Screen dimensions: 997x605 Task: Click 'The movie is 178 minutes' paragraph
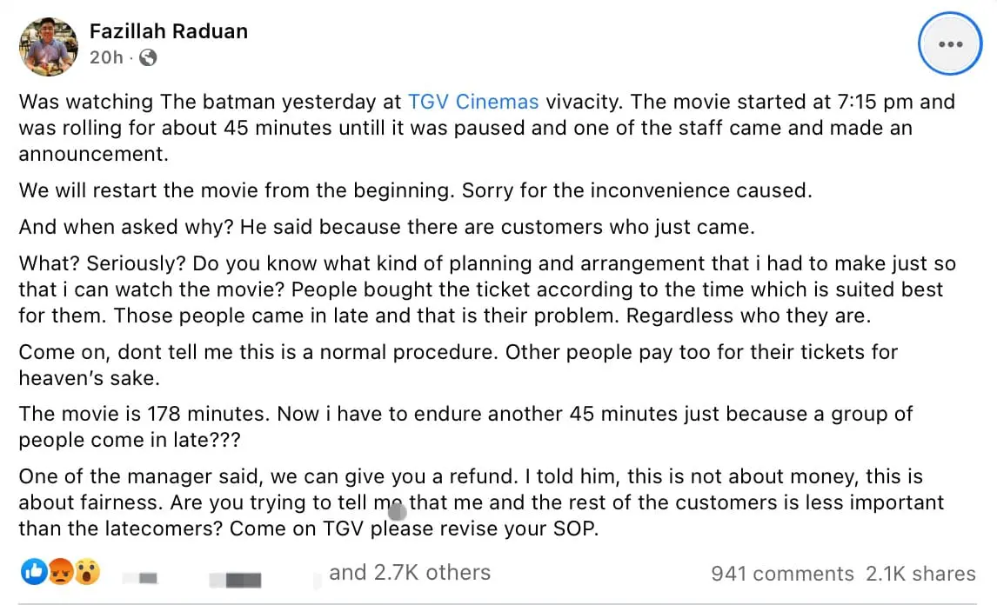click(465, 426)
